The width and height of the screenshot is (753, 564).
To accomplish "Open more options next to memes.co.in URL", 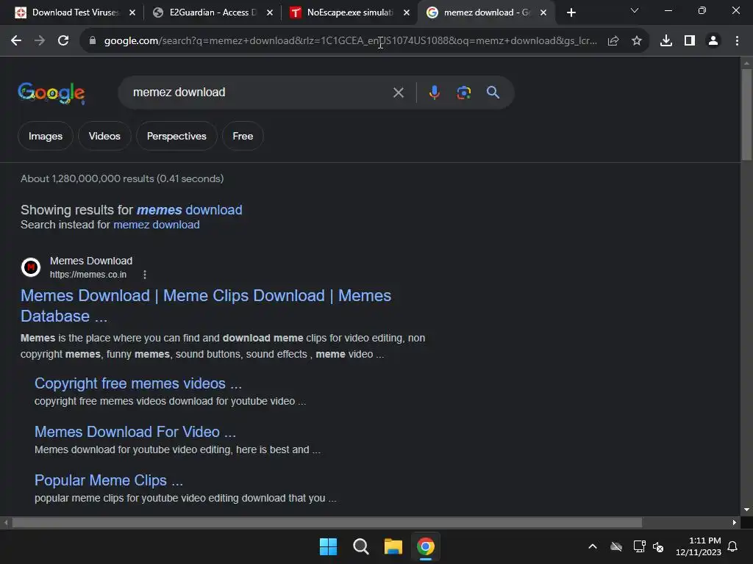I will tap(145, 275).
